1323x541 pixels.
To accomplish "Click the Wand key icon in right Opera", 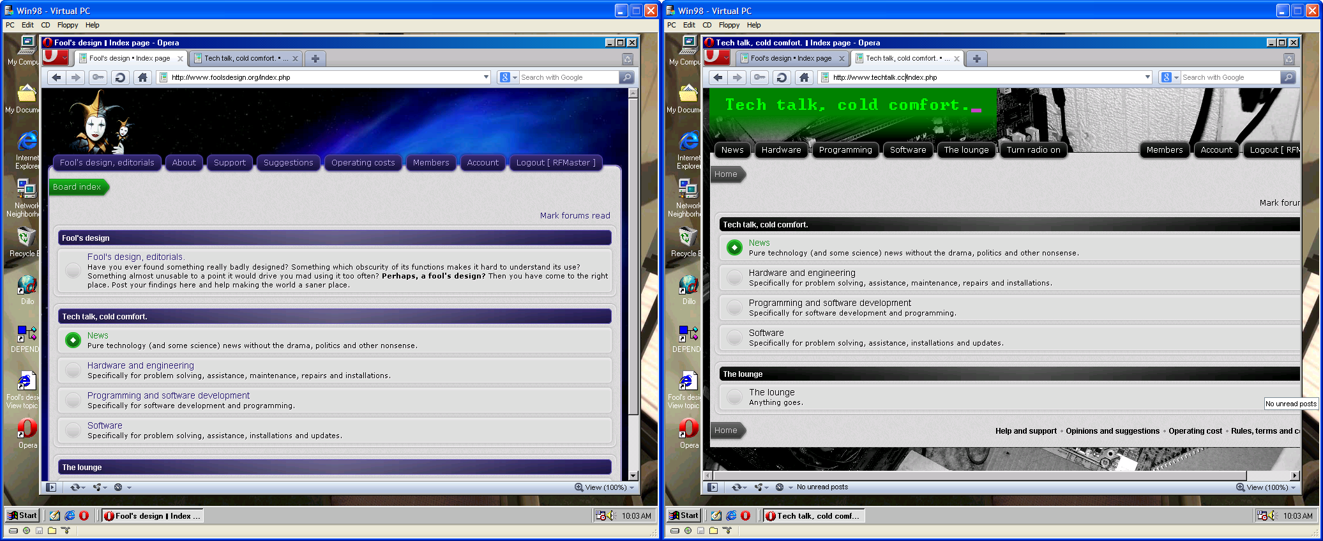I will coord(759,77).
